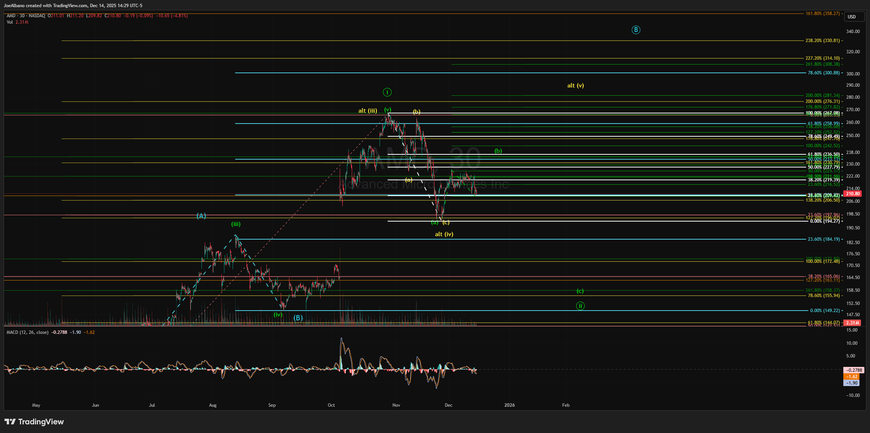Screen dimensions: 870x433
Task: Click the orange -1.62 MACD signal label
Action: click(x=852, y=377)
